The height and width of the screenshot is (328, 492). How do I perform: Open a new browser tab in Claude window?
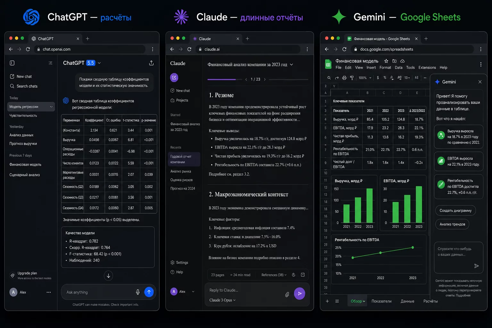247,39
